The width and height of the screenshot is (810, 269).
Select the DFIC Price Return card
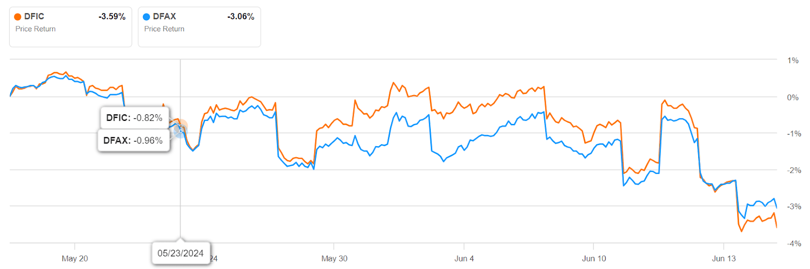pyautogui.click(x=70, y=27)
